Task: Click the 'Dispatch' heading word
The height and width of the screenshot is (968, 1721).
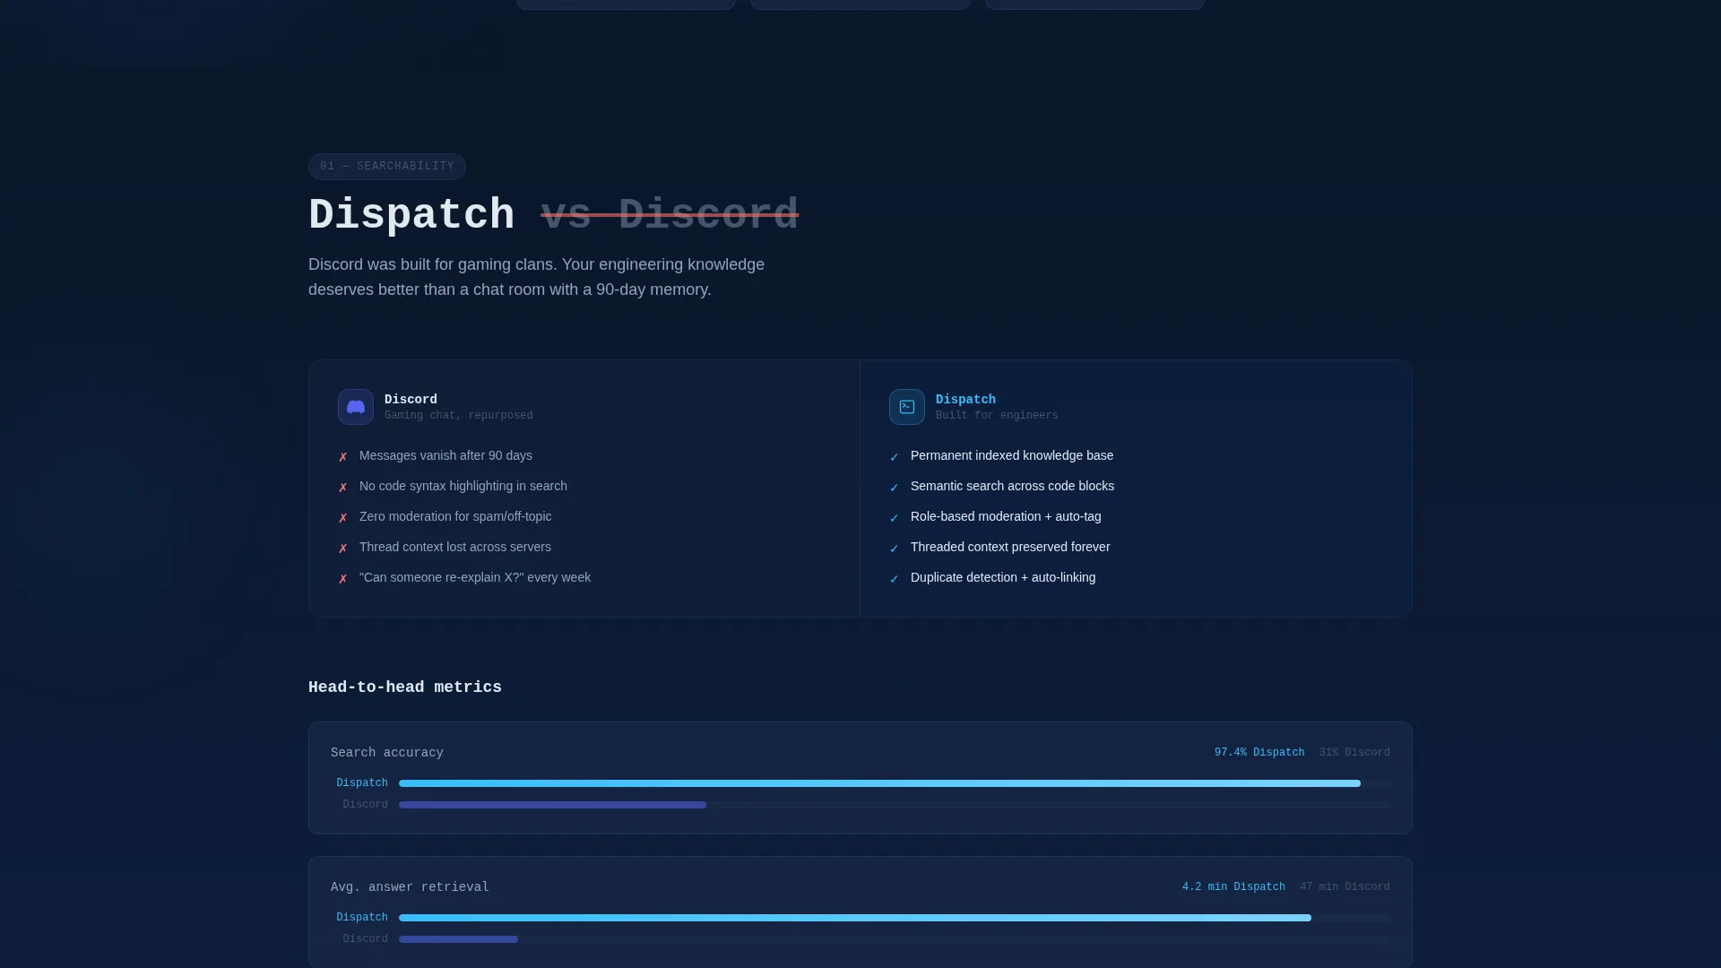Action: pyautogui.click(x=411, y=215)
